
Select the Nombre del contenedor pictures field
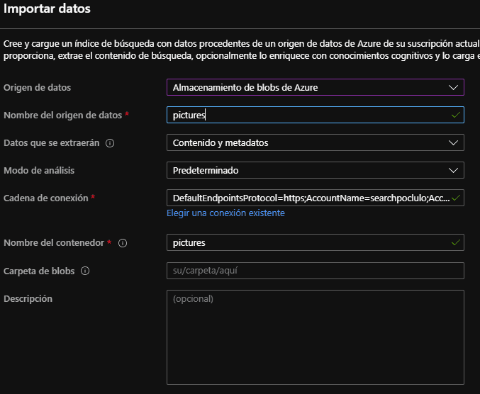pyautogui.click(x=316, y=242)
